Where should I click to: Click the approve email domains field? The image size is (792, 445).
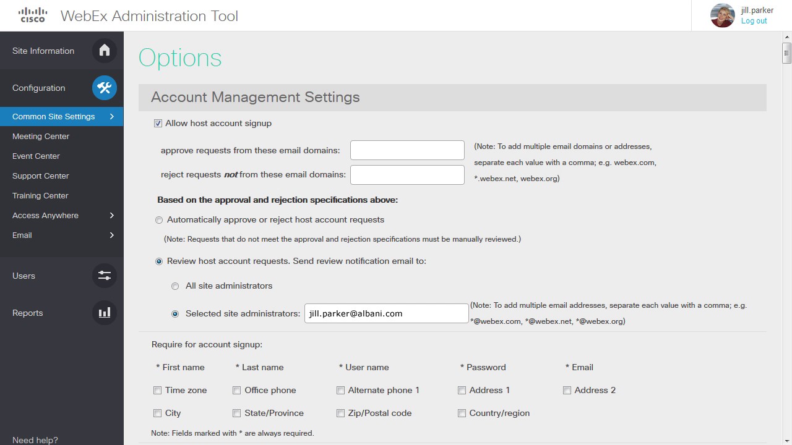407,150
